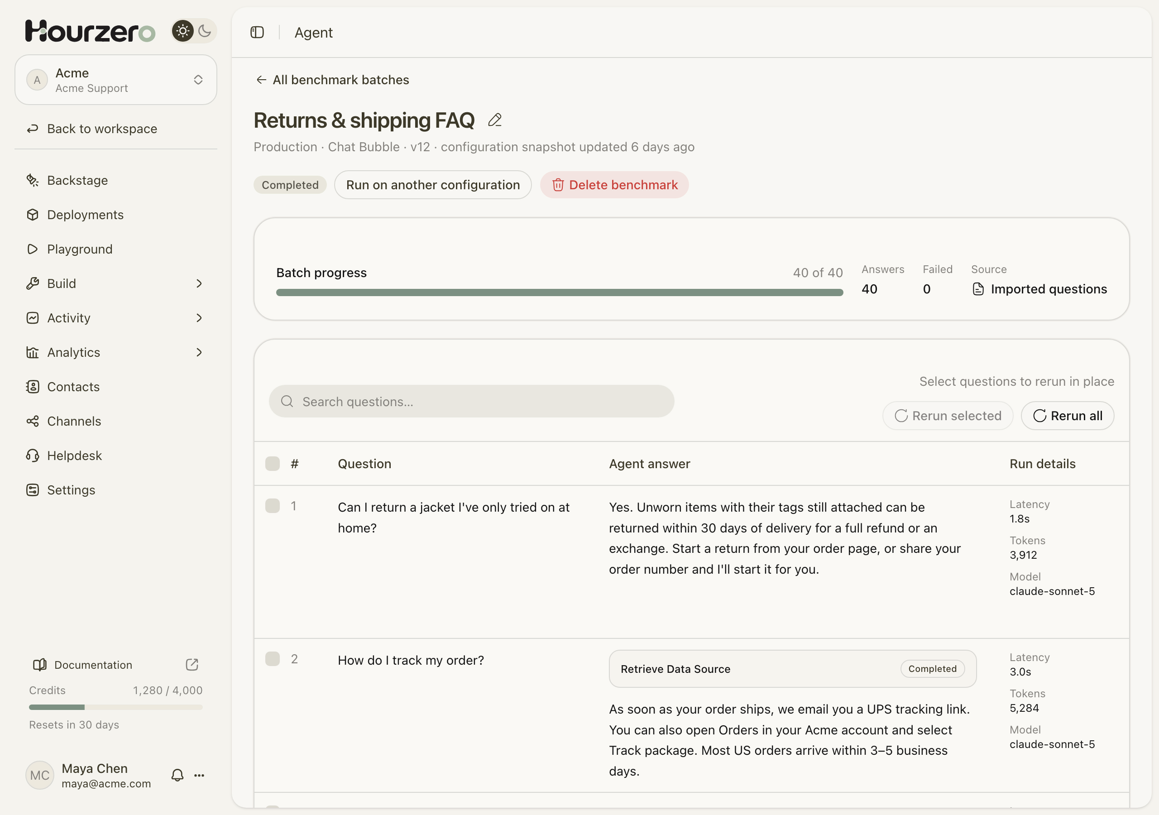Open Channels in the sidebar
Screen dimensions: 1159x815
(115, 421)
